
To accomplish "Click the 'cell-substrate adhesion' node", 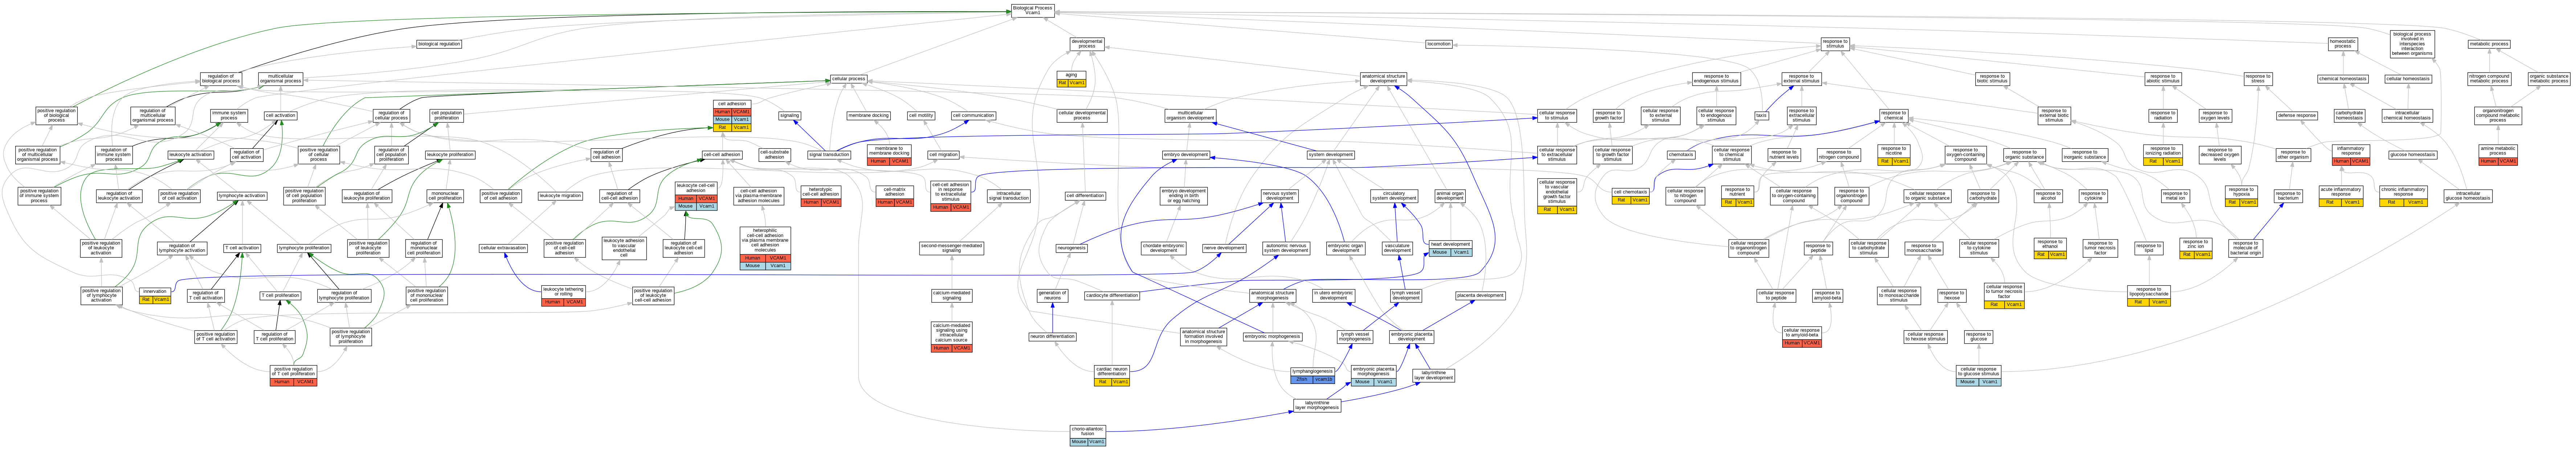I will [x=775, y=155].
